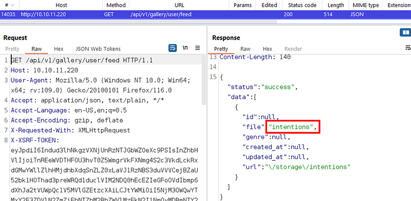Click the JSON MIME type cell
This screenshot has height=201, width=411.
point(357,14)
